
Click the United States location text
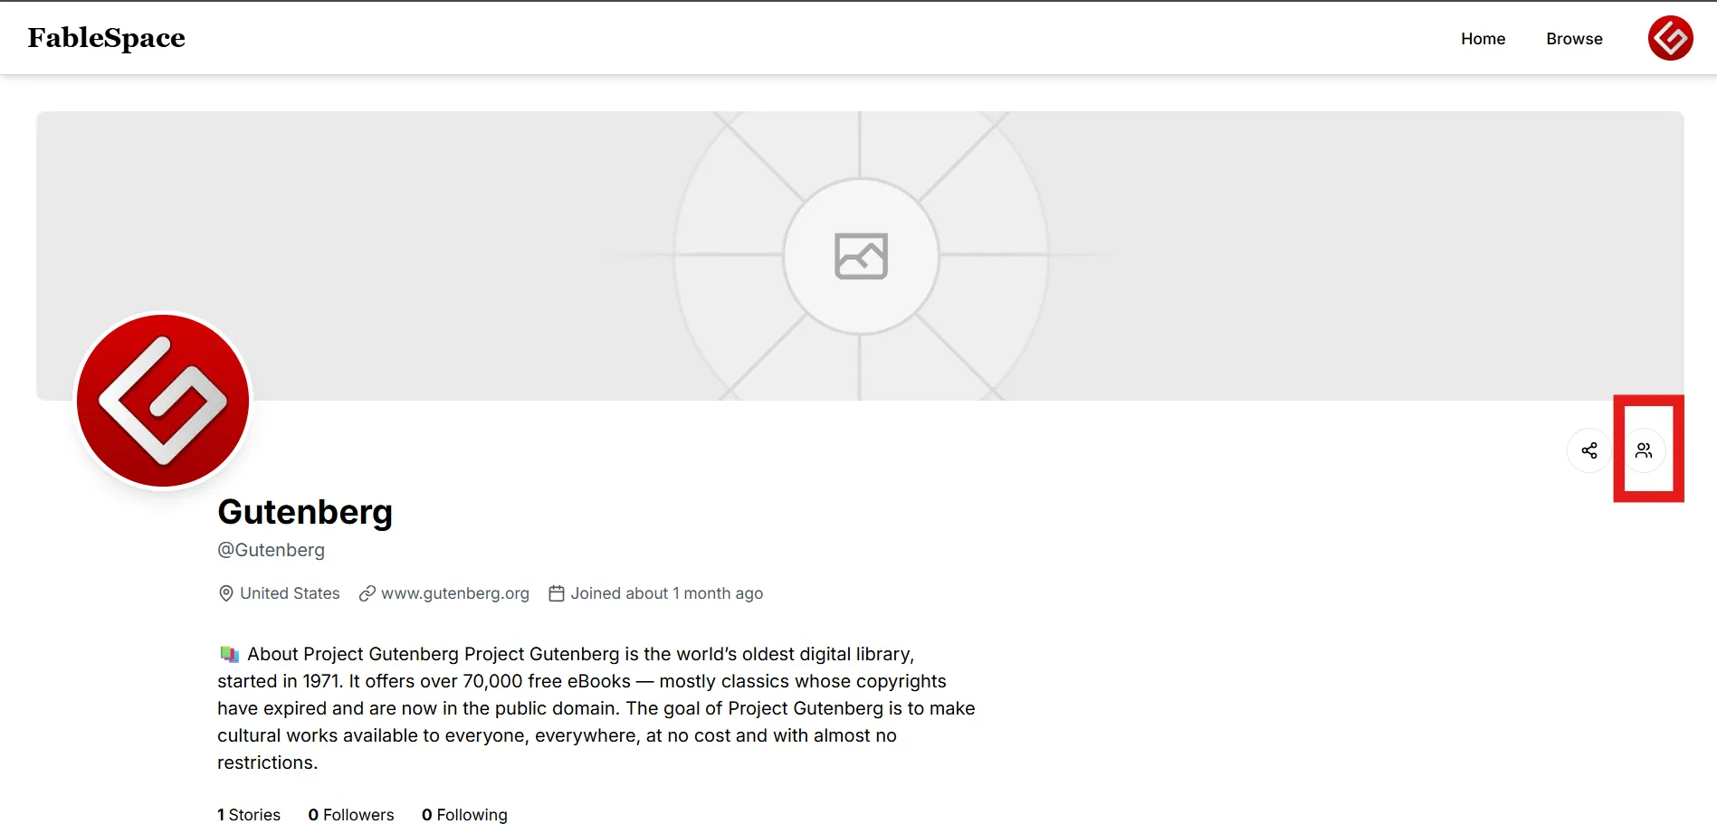coord(290,593)
